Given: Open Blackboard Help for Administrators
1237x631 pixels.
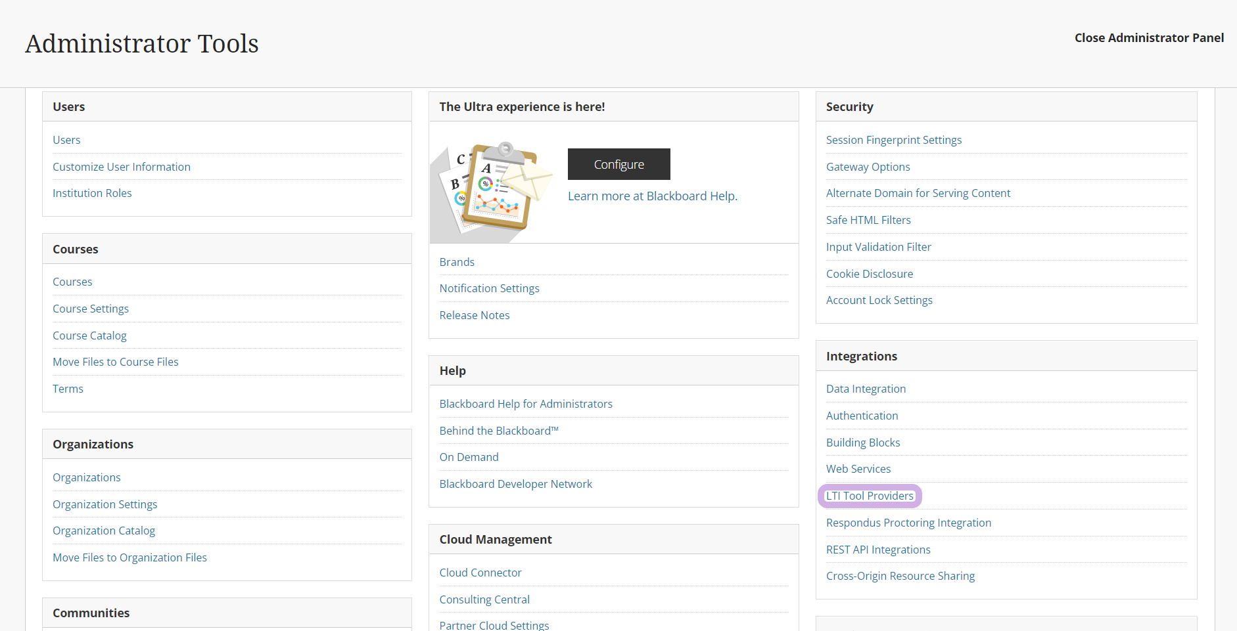Looking at the screenshot, I should click(x=526, y=404).
